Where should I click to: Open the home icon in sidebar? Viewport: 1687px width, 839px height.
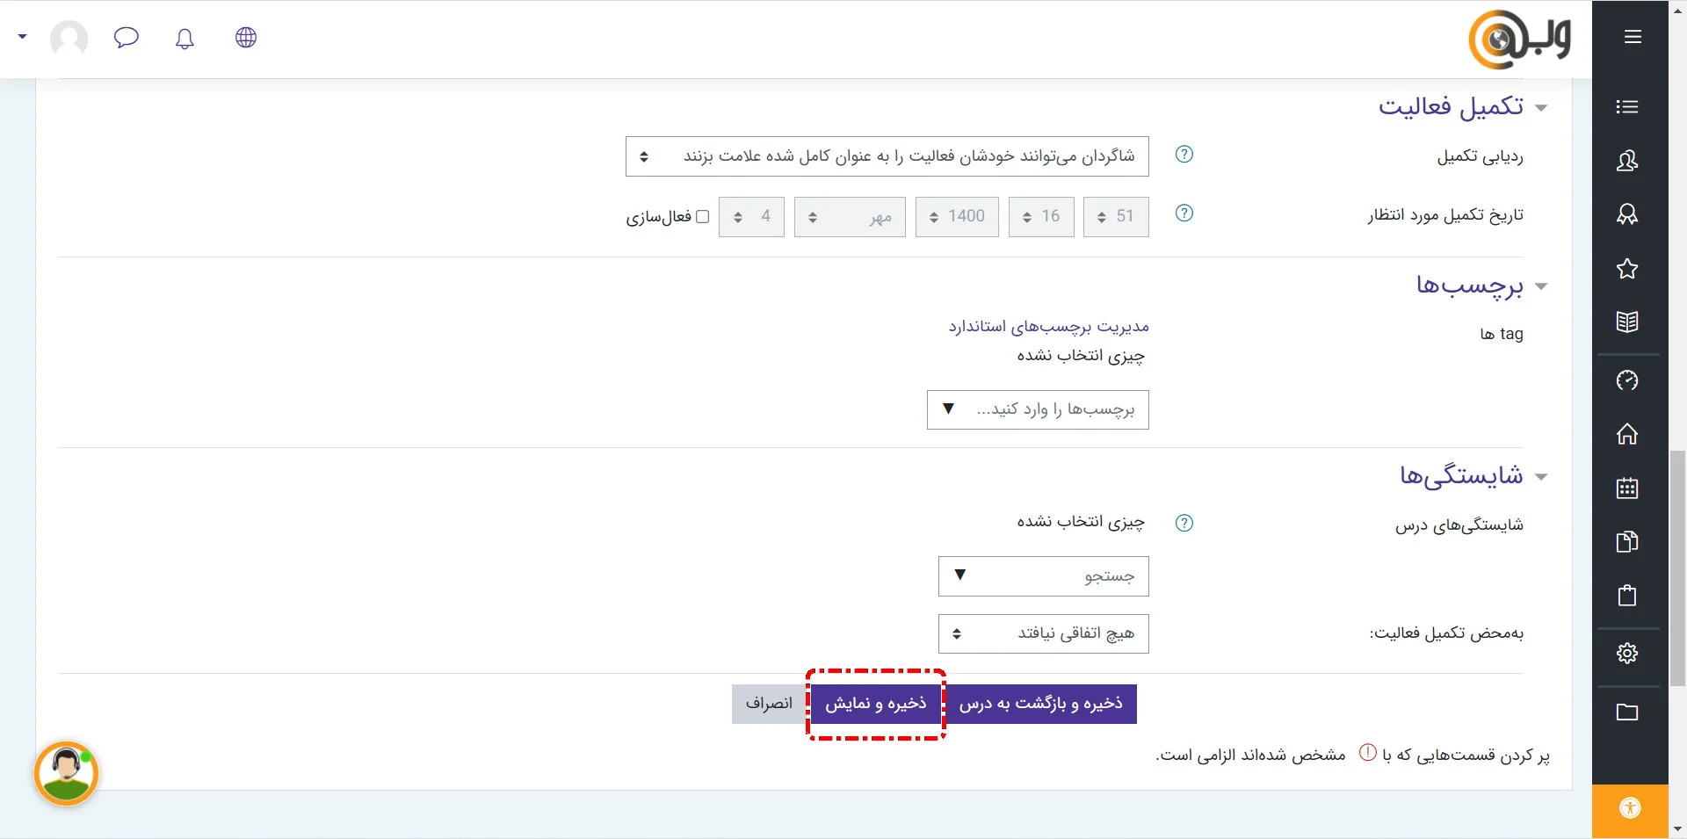[1626, 434]
